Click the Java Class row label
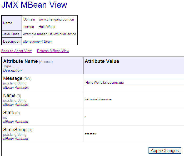This screenshot has height=156, width=184. [x=11, y=34]
